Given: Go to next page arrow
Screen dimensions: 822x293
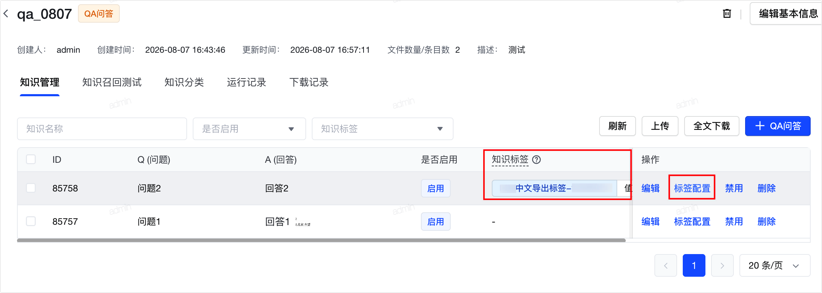Looking at the screenshot, I should point(722,265).
